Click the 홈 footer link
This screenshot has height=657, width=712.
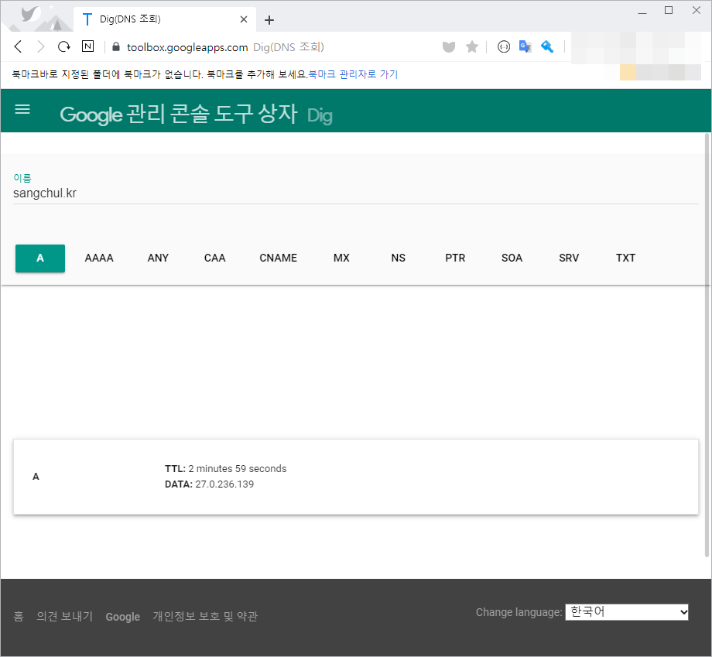tap(18, 617)
